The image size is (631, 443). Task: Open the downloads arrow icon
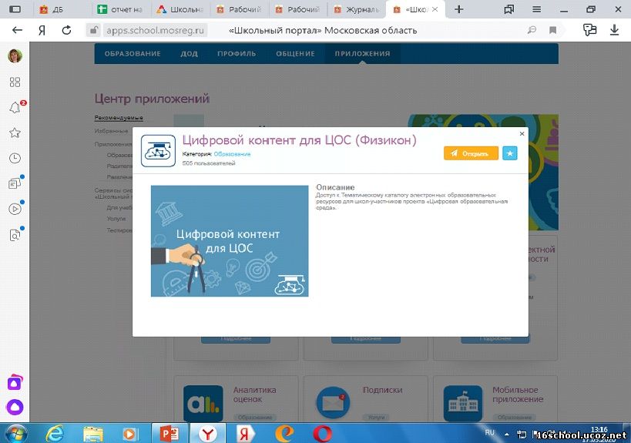pos(614,30)
